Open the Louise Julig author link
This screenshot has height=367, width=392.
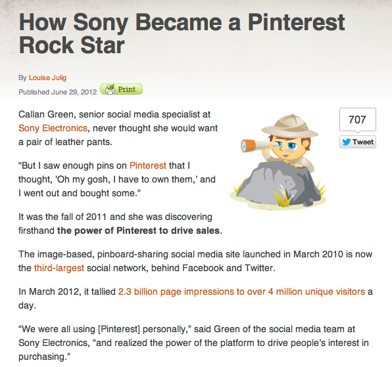[x=47, y=78]
